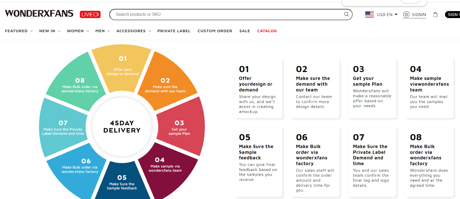
Task: Click the 06 Make Bulk order card
Action: point(315,162)
